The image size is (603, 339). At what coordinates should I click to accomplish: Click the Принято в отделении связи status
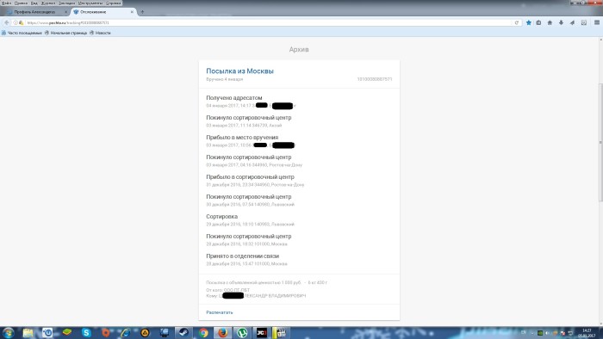pos(242,256)
